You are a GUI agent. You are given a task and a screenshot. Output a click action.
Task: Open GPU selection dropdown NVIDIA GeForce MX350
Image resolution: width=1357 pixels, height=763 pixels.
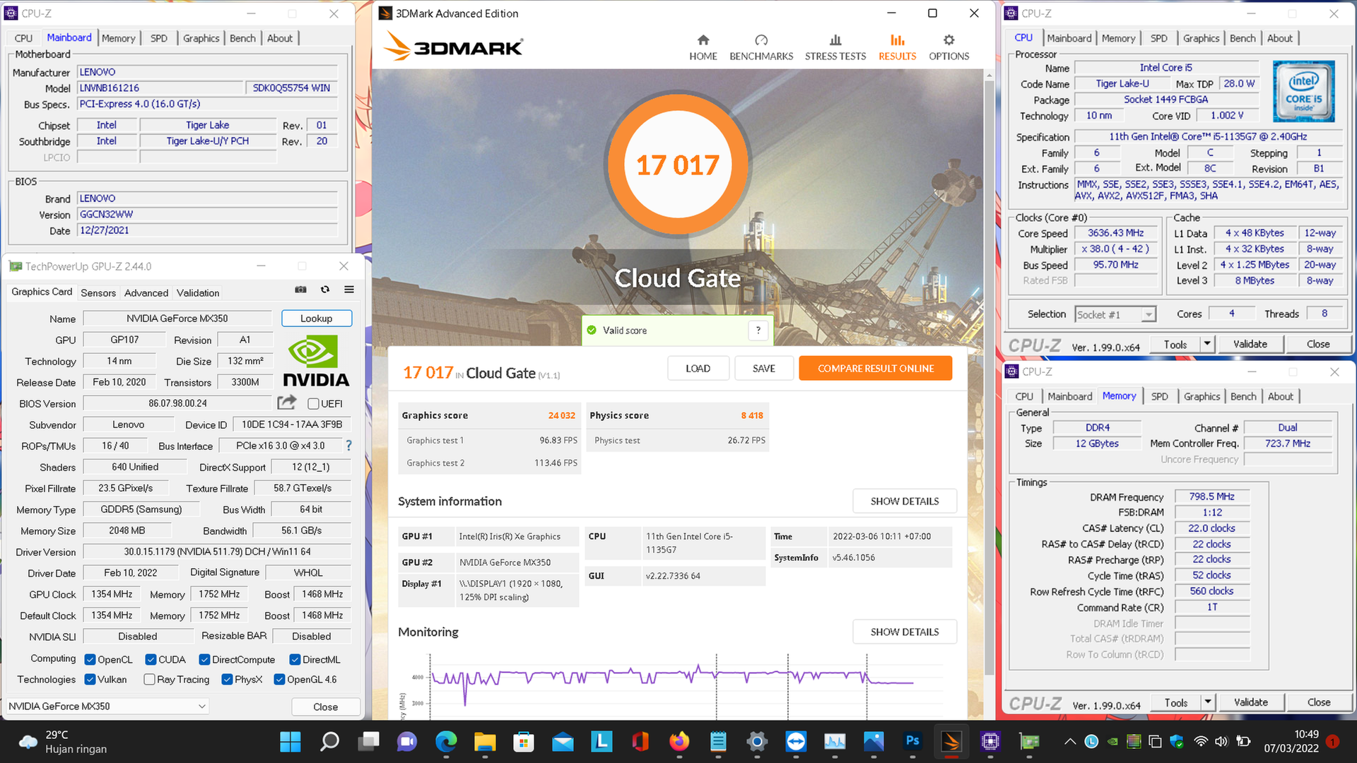pyautogui.click(x=107, y=706)
